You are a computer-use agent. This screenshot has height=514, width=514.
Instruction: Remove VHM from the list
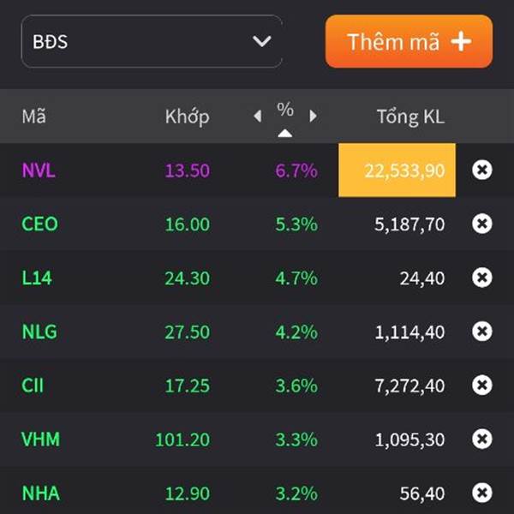[482, 439]
